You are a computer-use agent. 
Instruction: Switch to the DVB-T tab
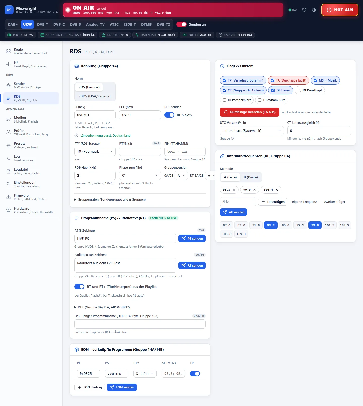click(x=42, y=24)
